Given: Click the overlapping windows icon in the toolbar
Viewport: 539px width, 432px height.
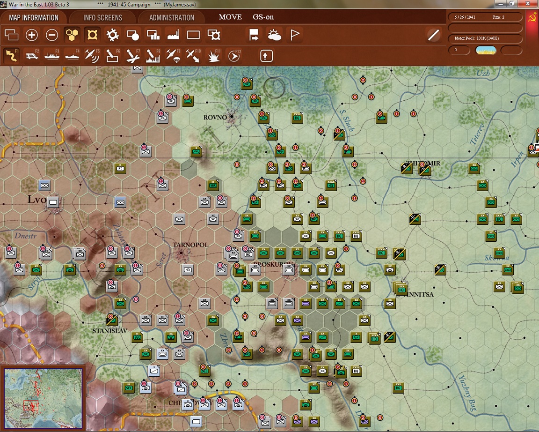Looking at the screenshot, I should click(x=11, y=35).
